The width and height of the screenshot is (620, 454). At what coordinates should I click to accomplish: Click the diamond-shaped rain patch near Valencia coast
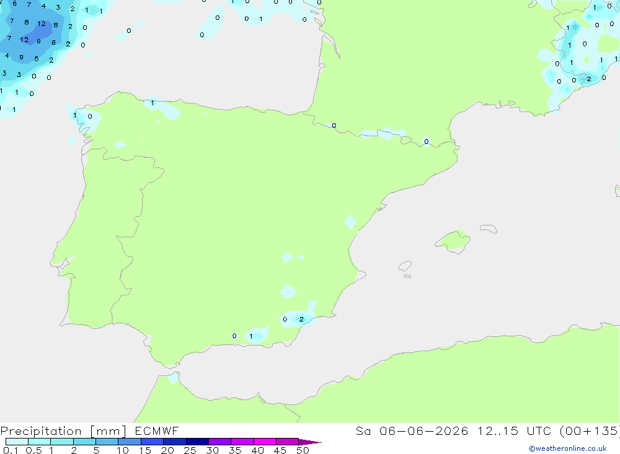pos(350,222)
